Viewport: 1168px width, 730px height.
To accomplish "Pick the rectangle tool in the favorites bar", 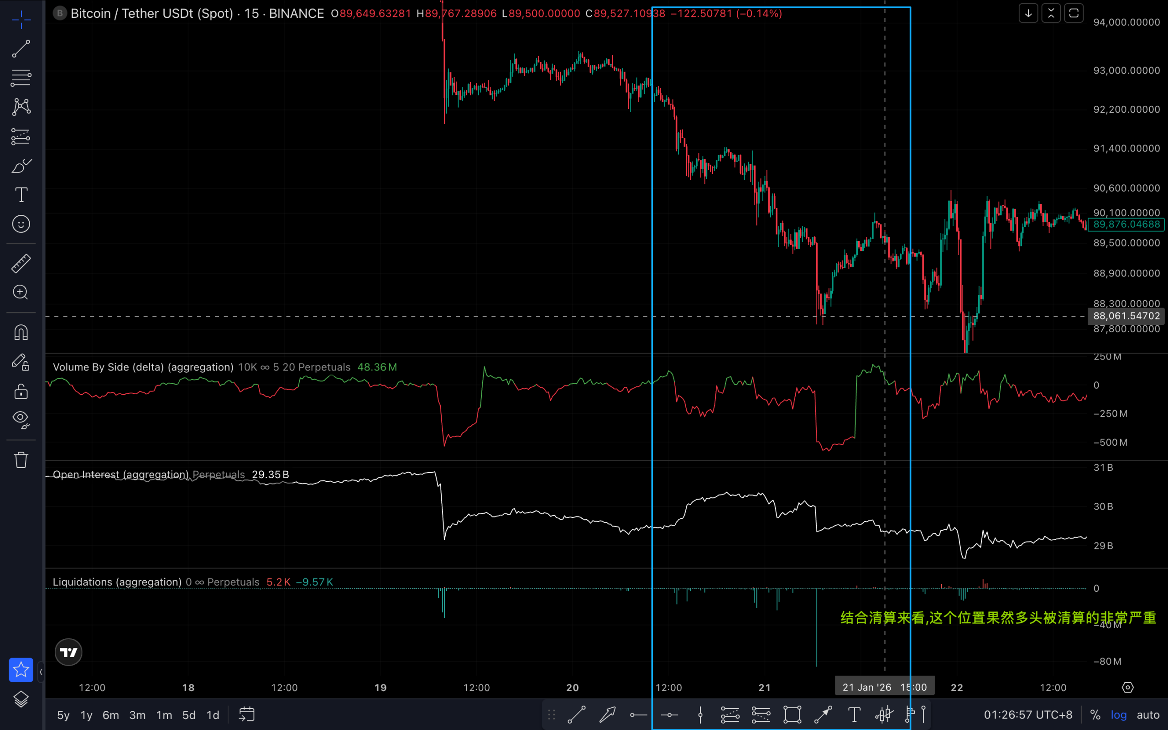I will (792, 714).
